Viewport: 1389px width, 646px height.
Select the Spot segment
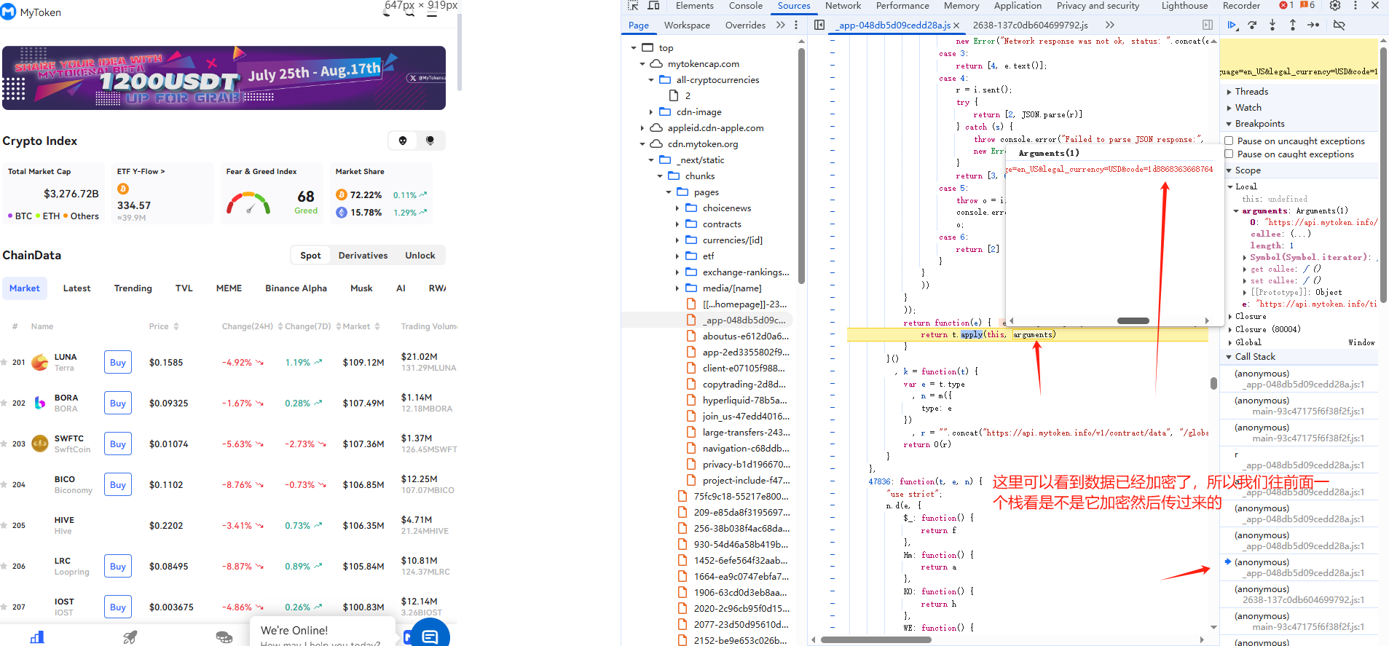[310, 255]
